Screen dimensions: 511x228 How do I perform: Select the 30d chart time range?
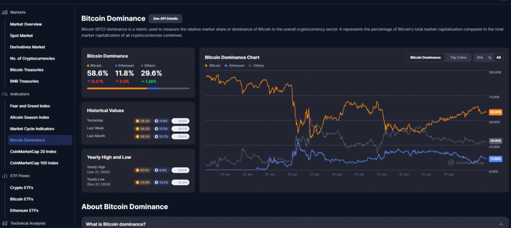pos(479,57)
